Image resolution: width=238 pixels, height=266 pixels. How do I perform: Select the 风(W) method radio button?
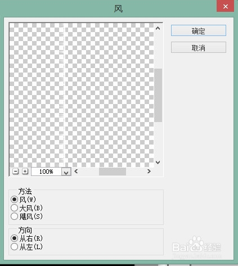click(14, 199)
